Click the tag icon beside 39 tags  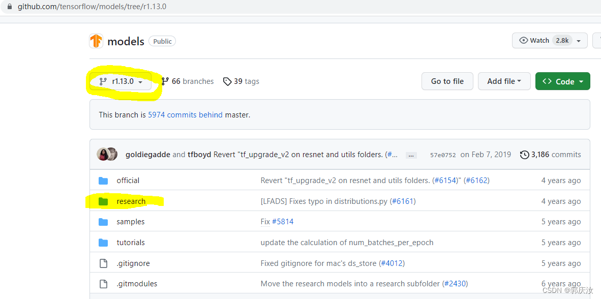click(227, 81)
